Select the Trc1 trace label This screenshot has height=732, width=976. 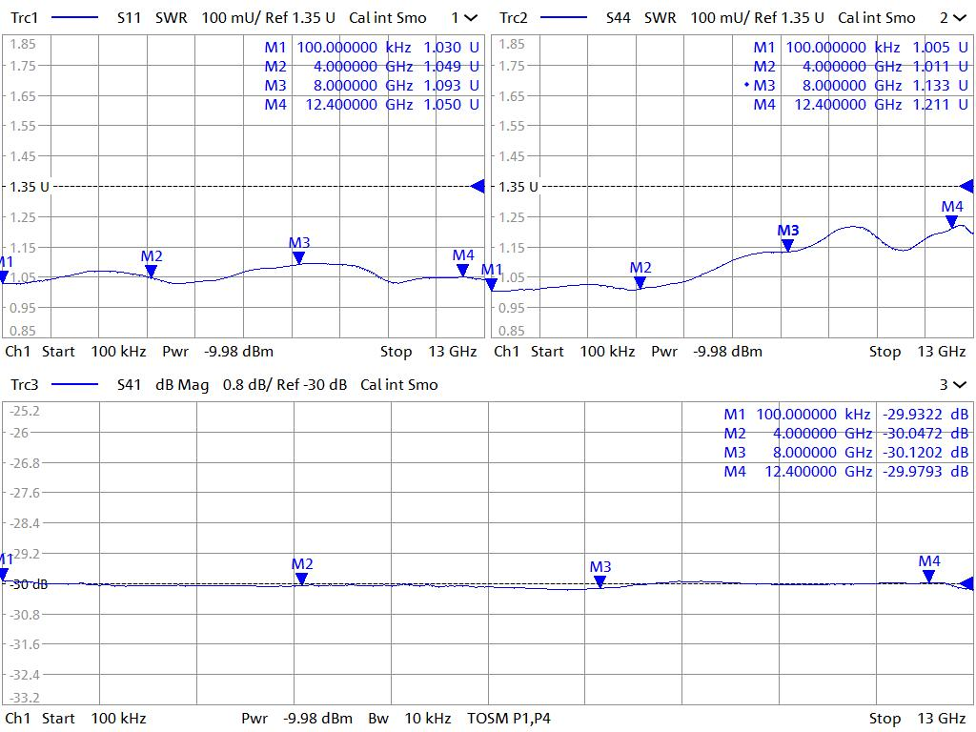pos(24,17)
